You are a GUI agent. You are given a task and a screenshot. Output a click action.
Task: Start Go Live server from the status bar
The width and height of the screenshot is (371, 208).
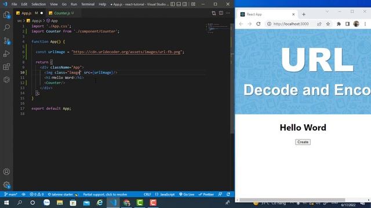(187, 194)
